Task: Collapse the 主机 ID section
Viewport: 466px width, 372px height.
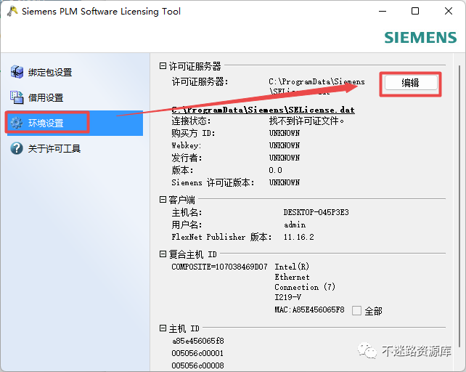Action: pyautogui.click(x=163, y=328)
